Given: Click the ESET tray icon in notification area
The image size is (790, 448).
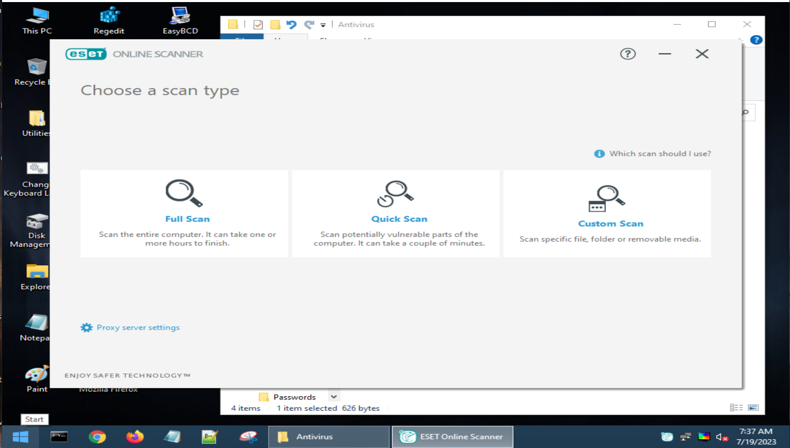Looking at the screenshot, I should coord(667,437).
